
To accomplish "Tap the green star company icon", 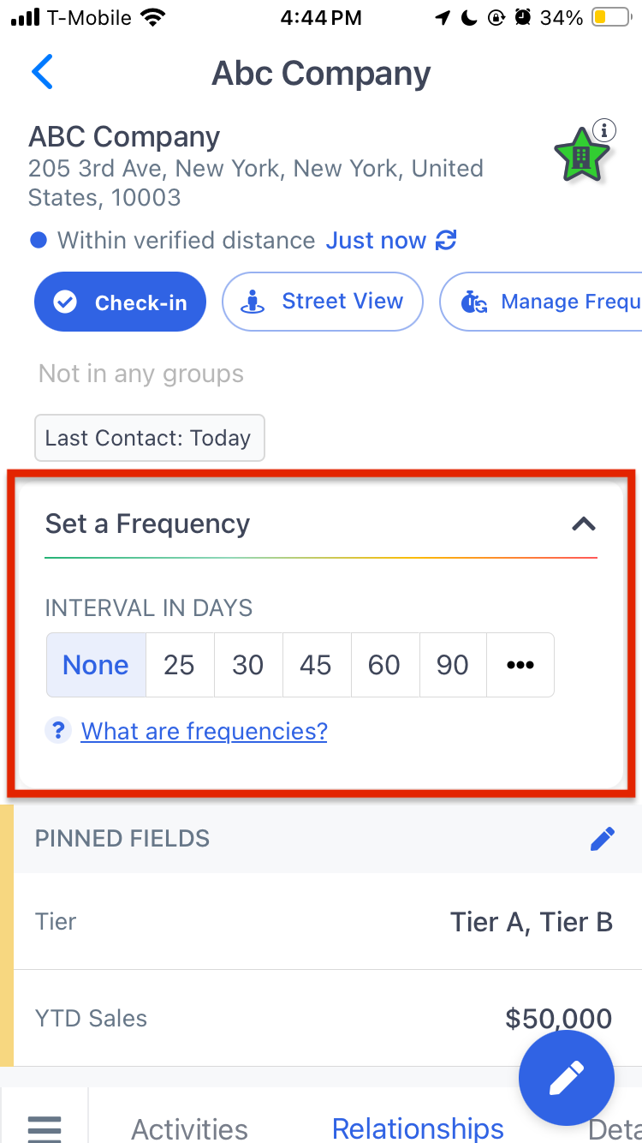I will point(581,156).
